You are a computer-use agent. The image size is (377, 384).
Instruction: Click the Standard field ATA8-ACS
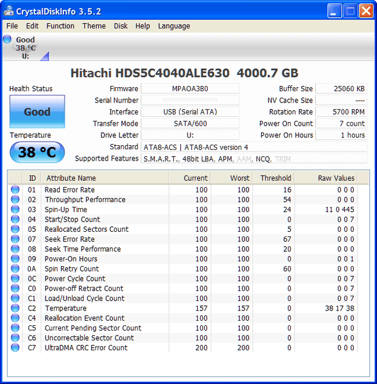click(254, 147)
